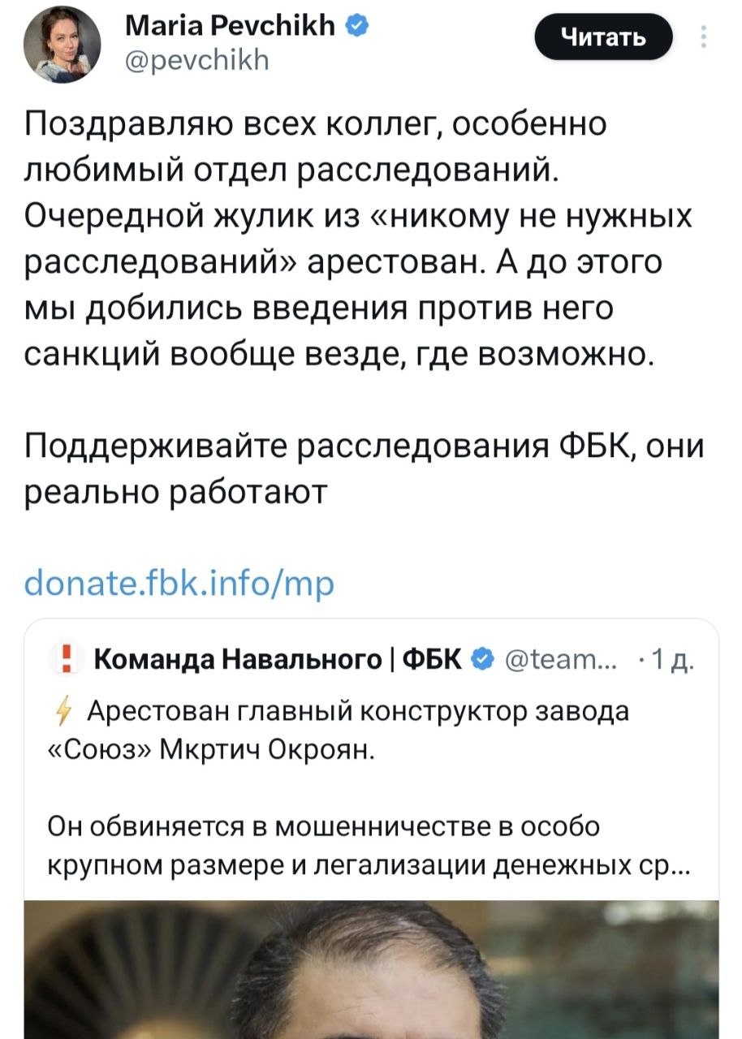Viewport: 742px width, 1039px height.
Task: Open the @pevchikh handle link
Action: click(198, 60)
